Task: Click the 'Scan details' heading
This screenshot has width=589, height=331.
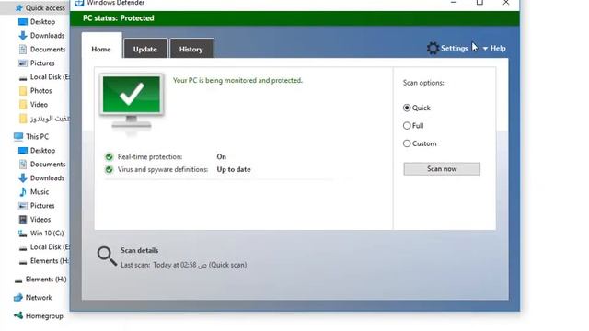Action: click(139, 251)
